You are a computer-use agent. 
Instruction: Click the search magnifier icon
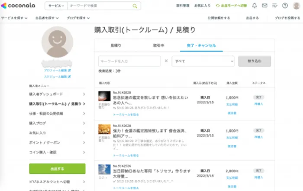pyautogui.click(x=135, y=6)
